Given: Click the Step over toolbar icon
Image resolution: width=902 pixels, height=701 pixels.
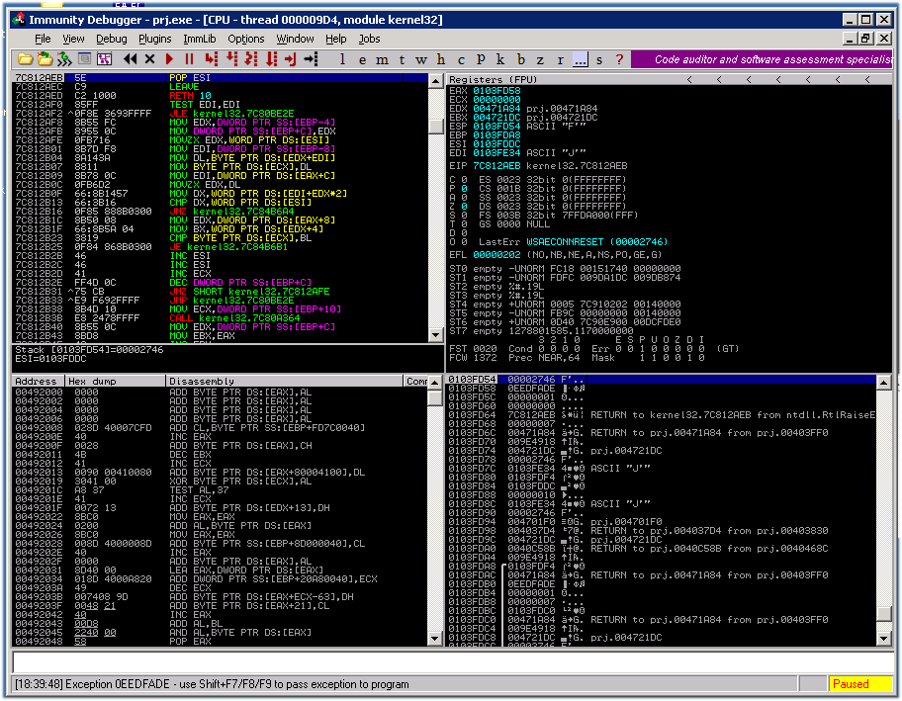Looking at the screenshot, I should (231, 59).
